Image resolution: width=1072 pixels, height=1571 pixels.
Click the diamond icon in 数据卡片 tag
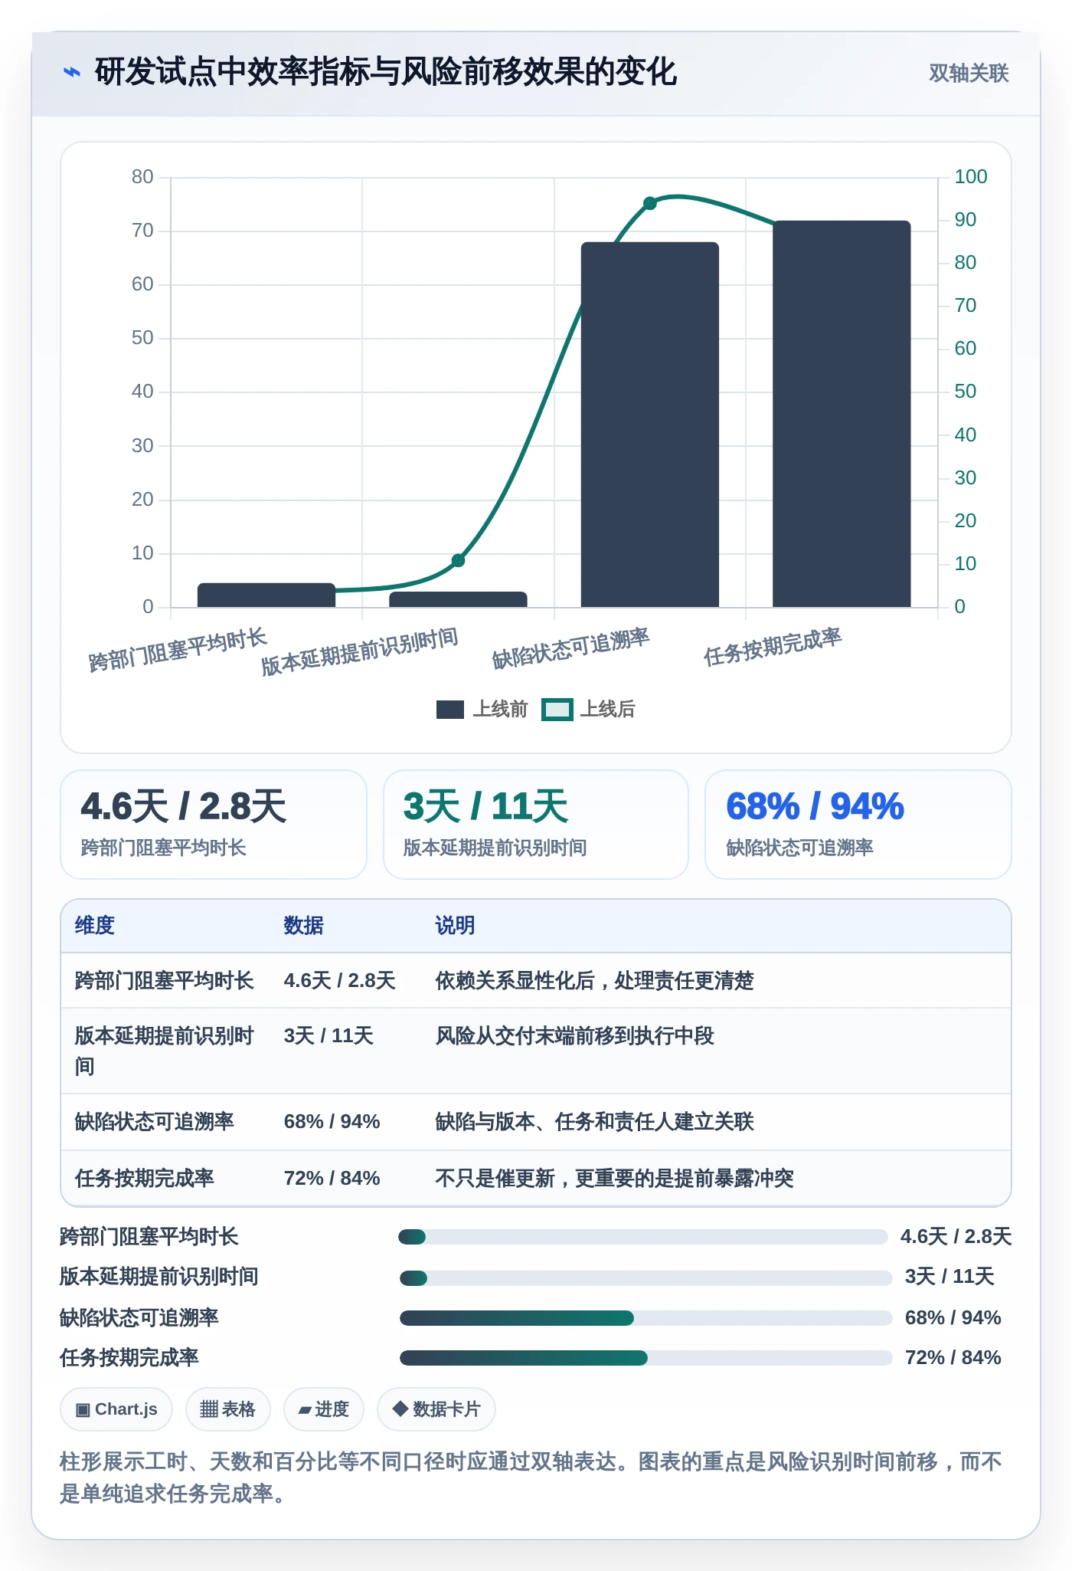[400, 1409]
